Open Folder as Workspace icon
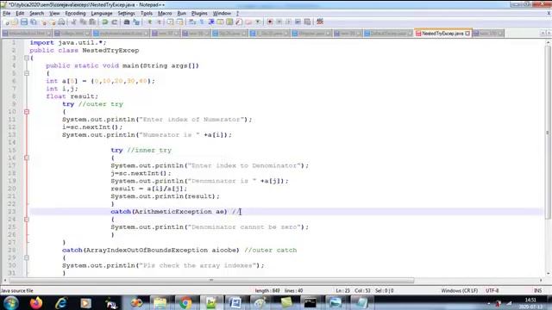The height and width of the screenshot is (310, 552). 248,22
